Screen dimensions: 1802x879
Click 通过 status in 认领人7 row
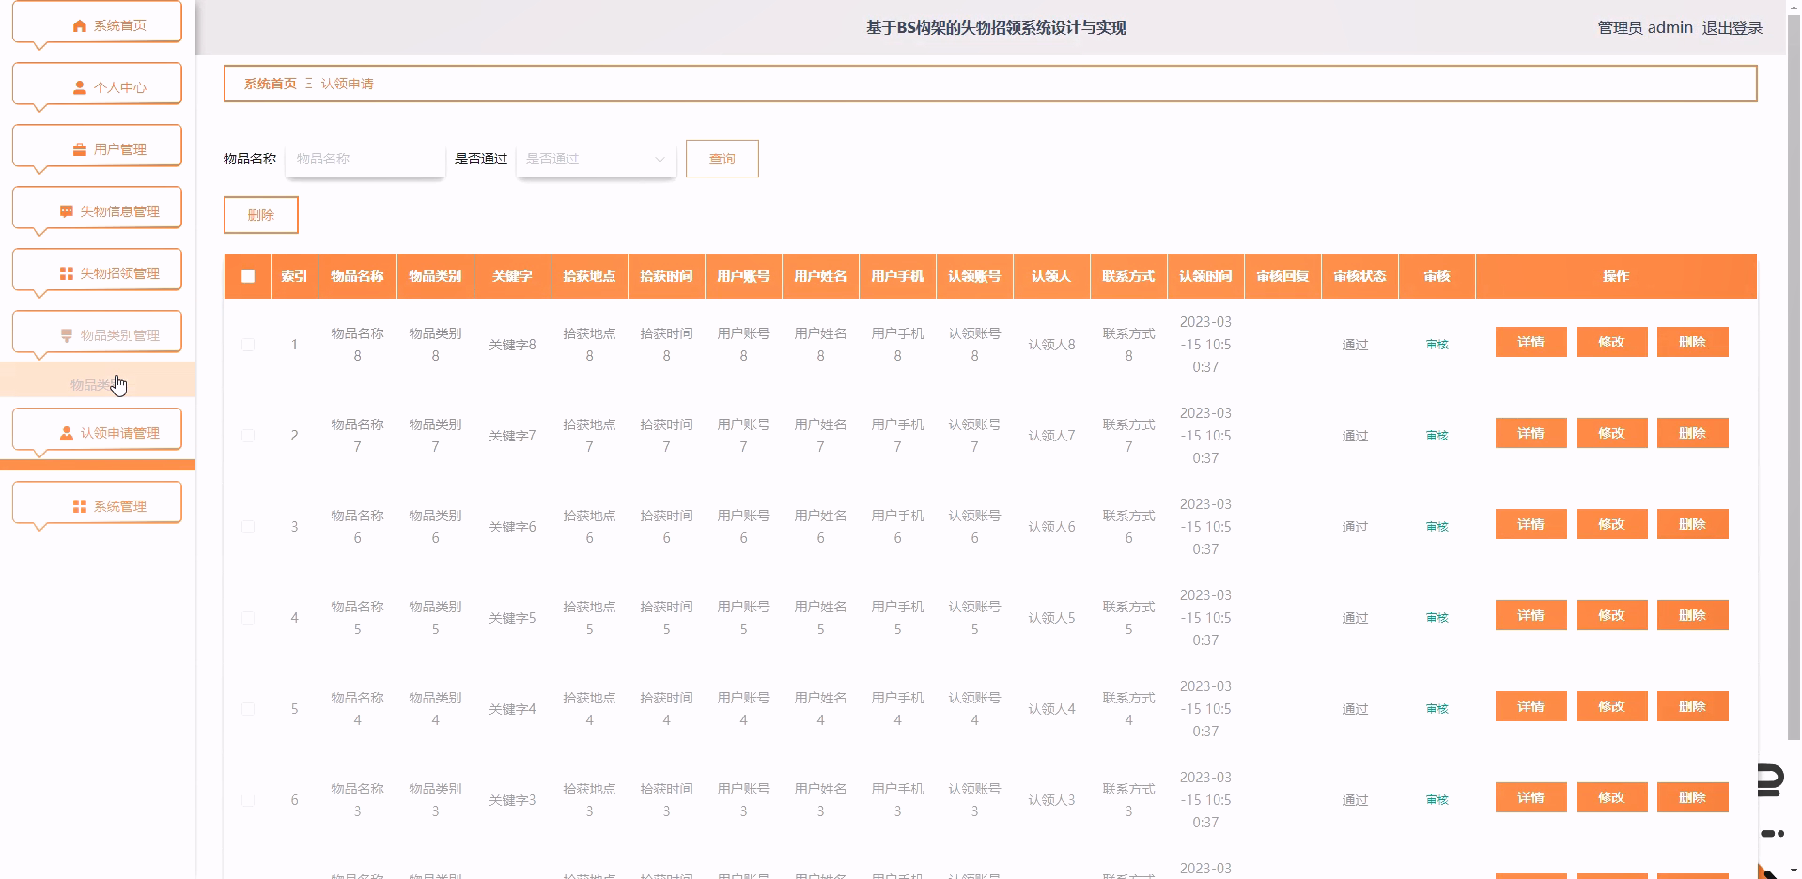click(1355, 436)
